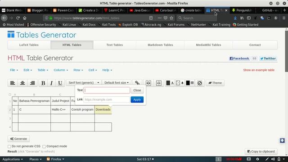
Task: Open a new browser tab
Action: click(284, 10)
